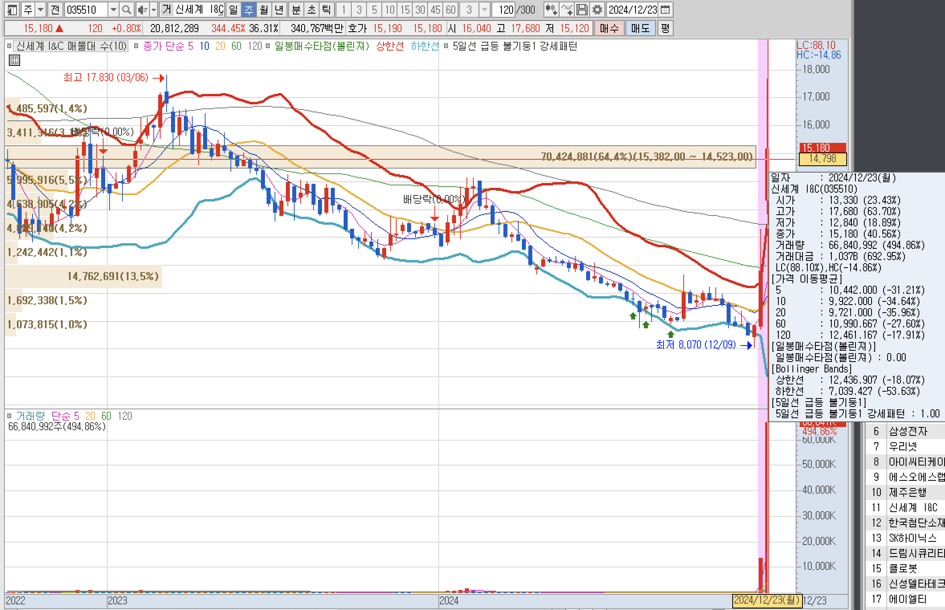Switch to the 월 monthly chart tab
The image size is (945, 610).
(x=264, y=10)
